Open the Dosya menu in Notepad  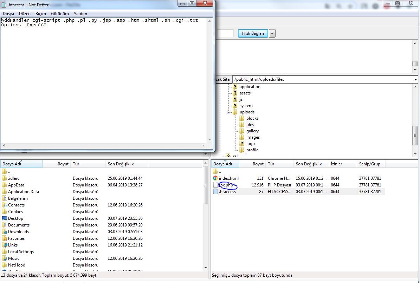(x=8, y=14)
